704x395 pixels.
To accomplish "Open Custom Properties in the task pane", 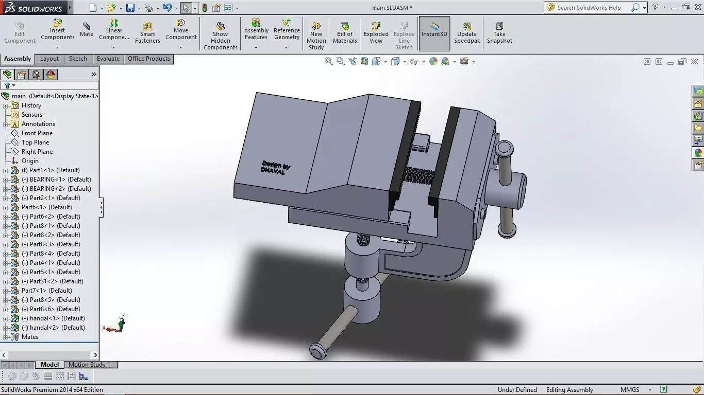I will pos(698,165).
